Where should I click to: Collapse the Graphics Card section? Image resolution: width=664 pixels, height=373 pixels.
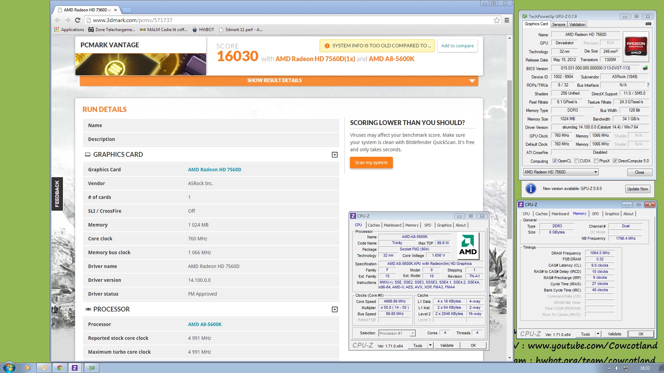[334, 155]
